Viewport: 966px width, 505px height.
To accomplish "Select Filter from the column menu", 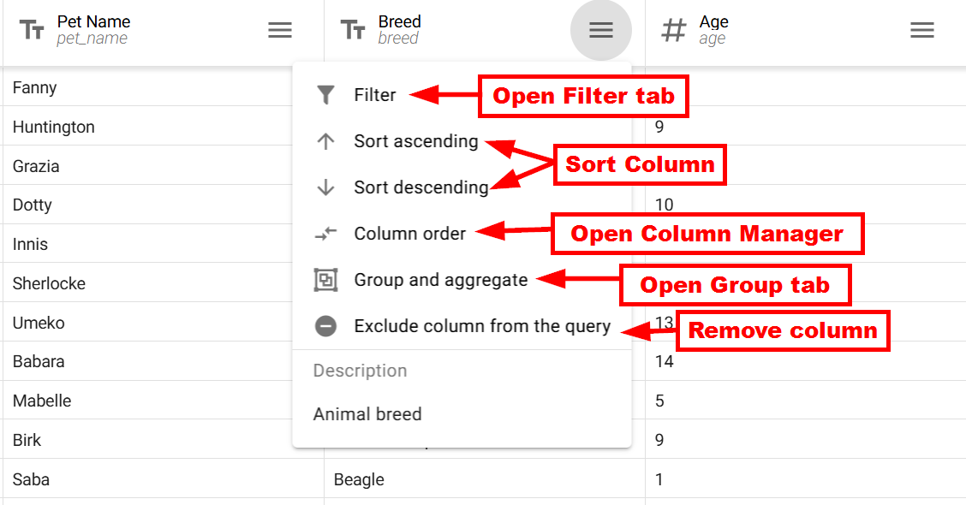I will [x=374, y=95].
